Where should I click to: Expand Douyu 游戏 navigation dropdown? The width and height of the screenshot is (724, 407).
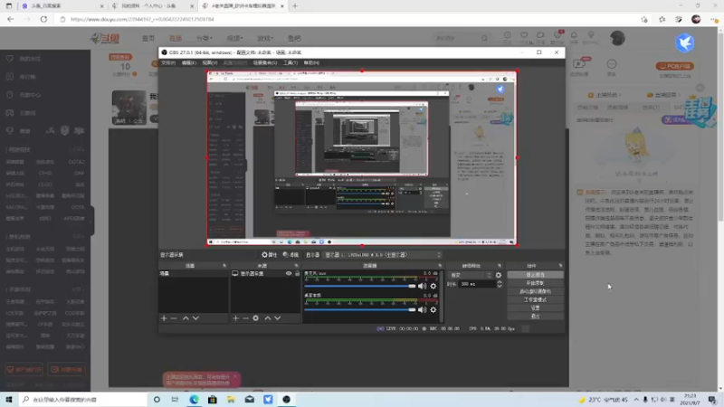(265, 38)
